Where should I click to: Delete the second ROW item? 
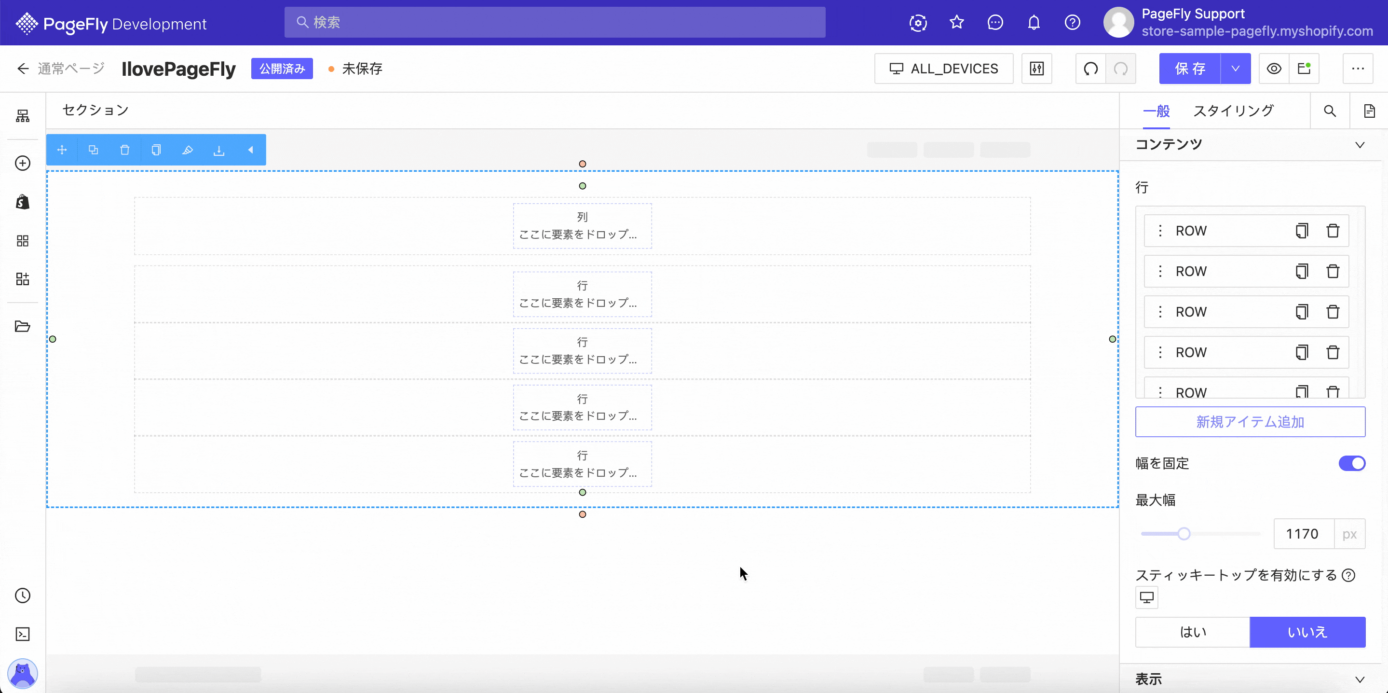pos(1333,271)
